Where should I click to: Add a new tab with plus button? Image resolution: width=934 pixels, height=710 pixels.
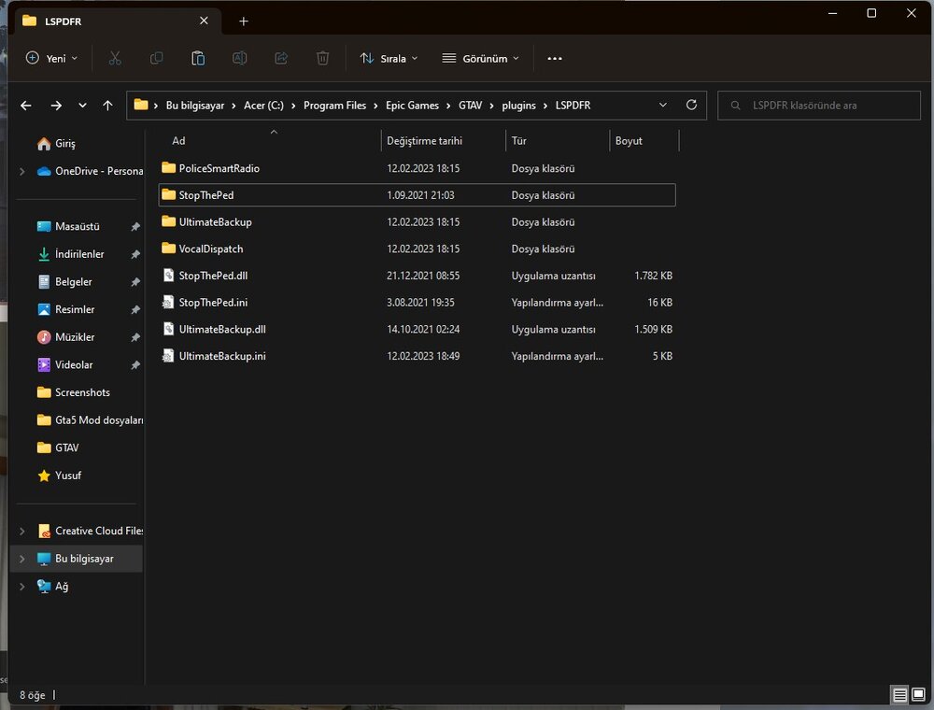coord(244,21)
